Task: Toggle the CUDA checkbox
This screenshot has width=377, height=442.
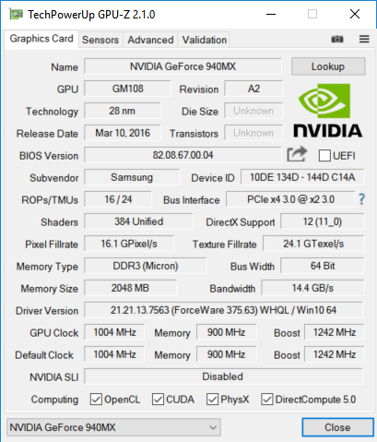Action: coord(158,400)
